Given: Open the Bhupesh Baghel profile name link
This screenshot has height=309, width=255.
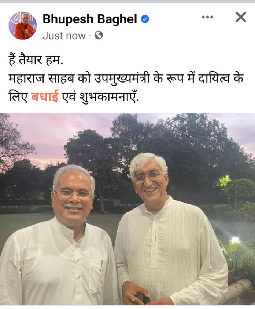Looking at the screenshot, I should coord(90,19).
